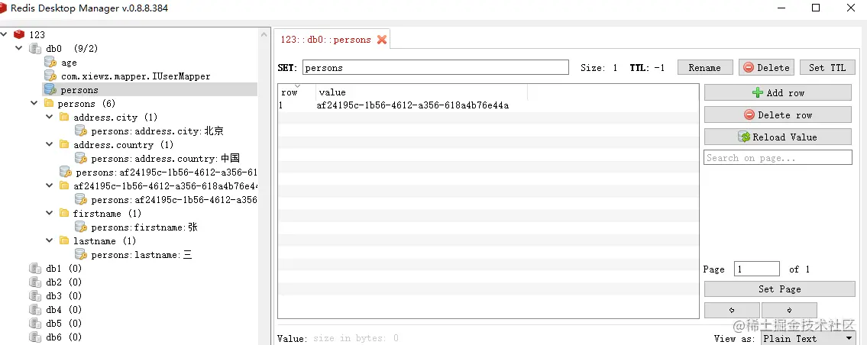Close the 123::db0::persons tab with red X

(381, 40)
